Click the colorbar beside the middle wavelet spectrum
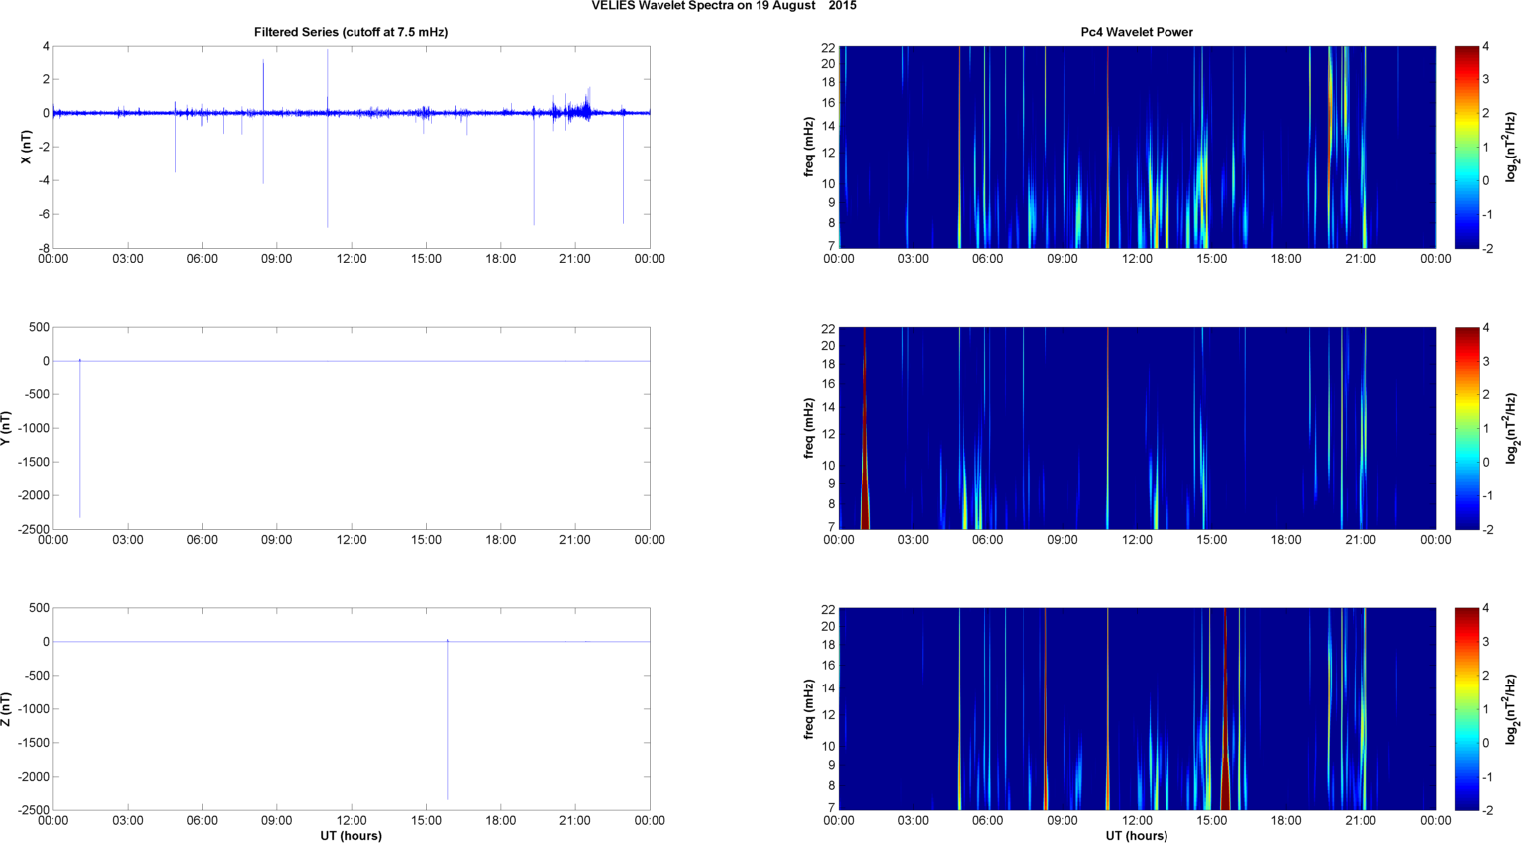 tap(1466, 428)
